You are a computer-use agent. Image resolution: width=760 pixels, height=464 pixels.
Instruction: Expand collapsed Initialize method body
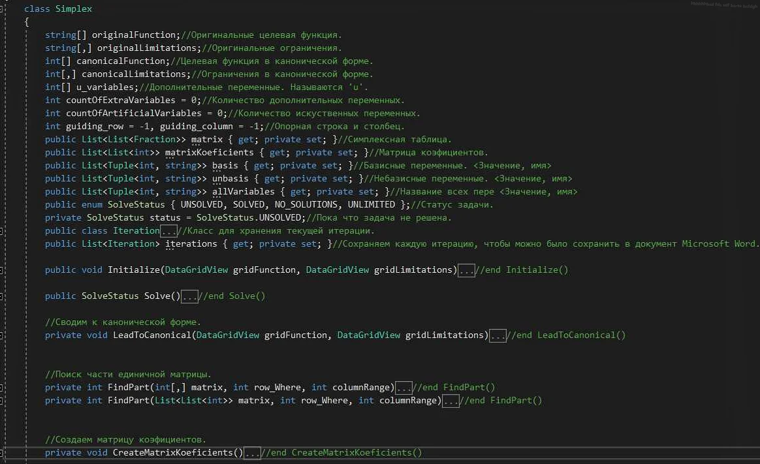(466, 270)
